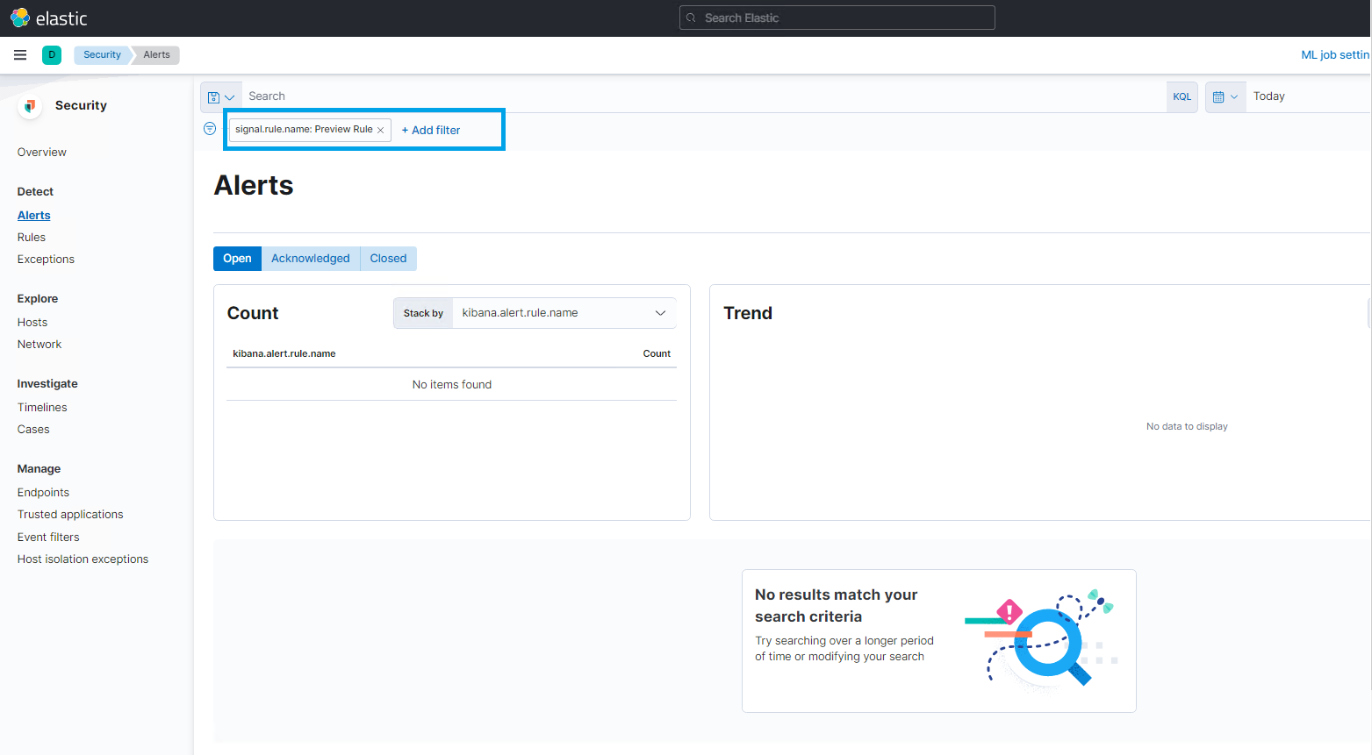Open ML job settings
Screen dimensions: 1372x755
1334,54
